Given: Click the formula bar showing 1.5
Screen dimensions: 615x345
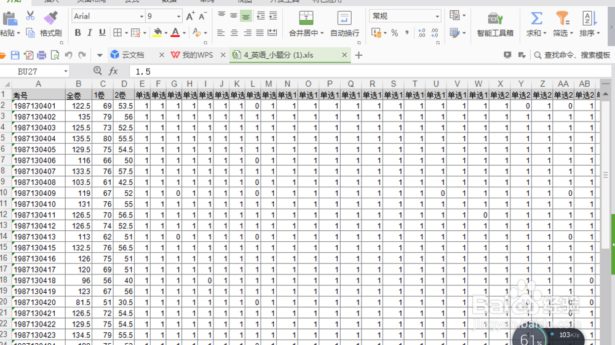Looking at the screenshot, I should coord(371,72).
